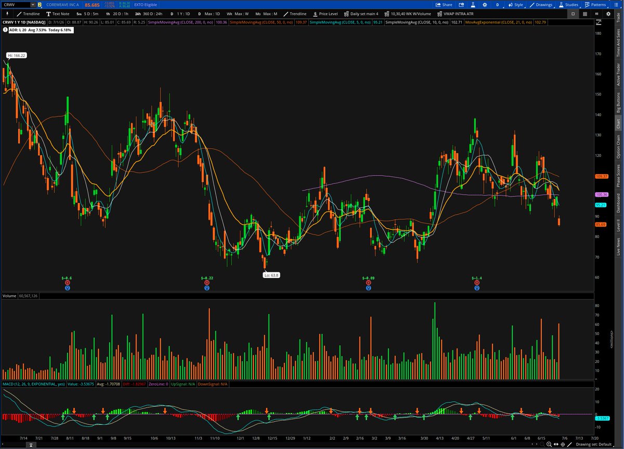The image size is (624, 449).
Task: Select the second Trendline tool after Max : M
Action: (294, 14)
